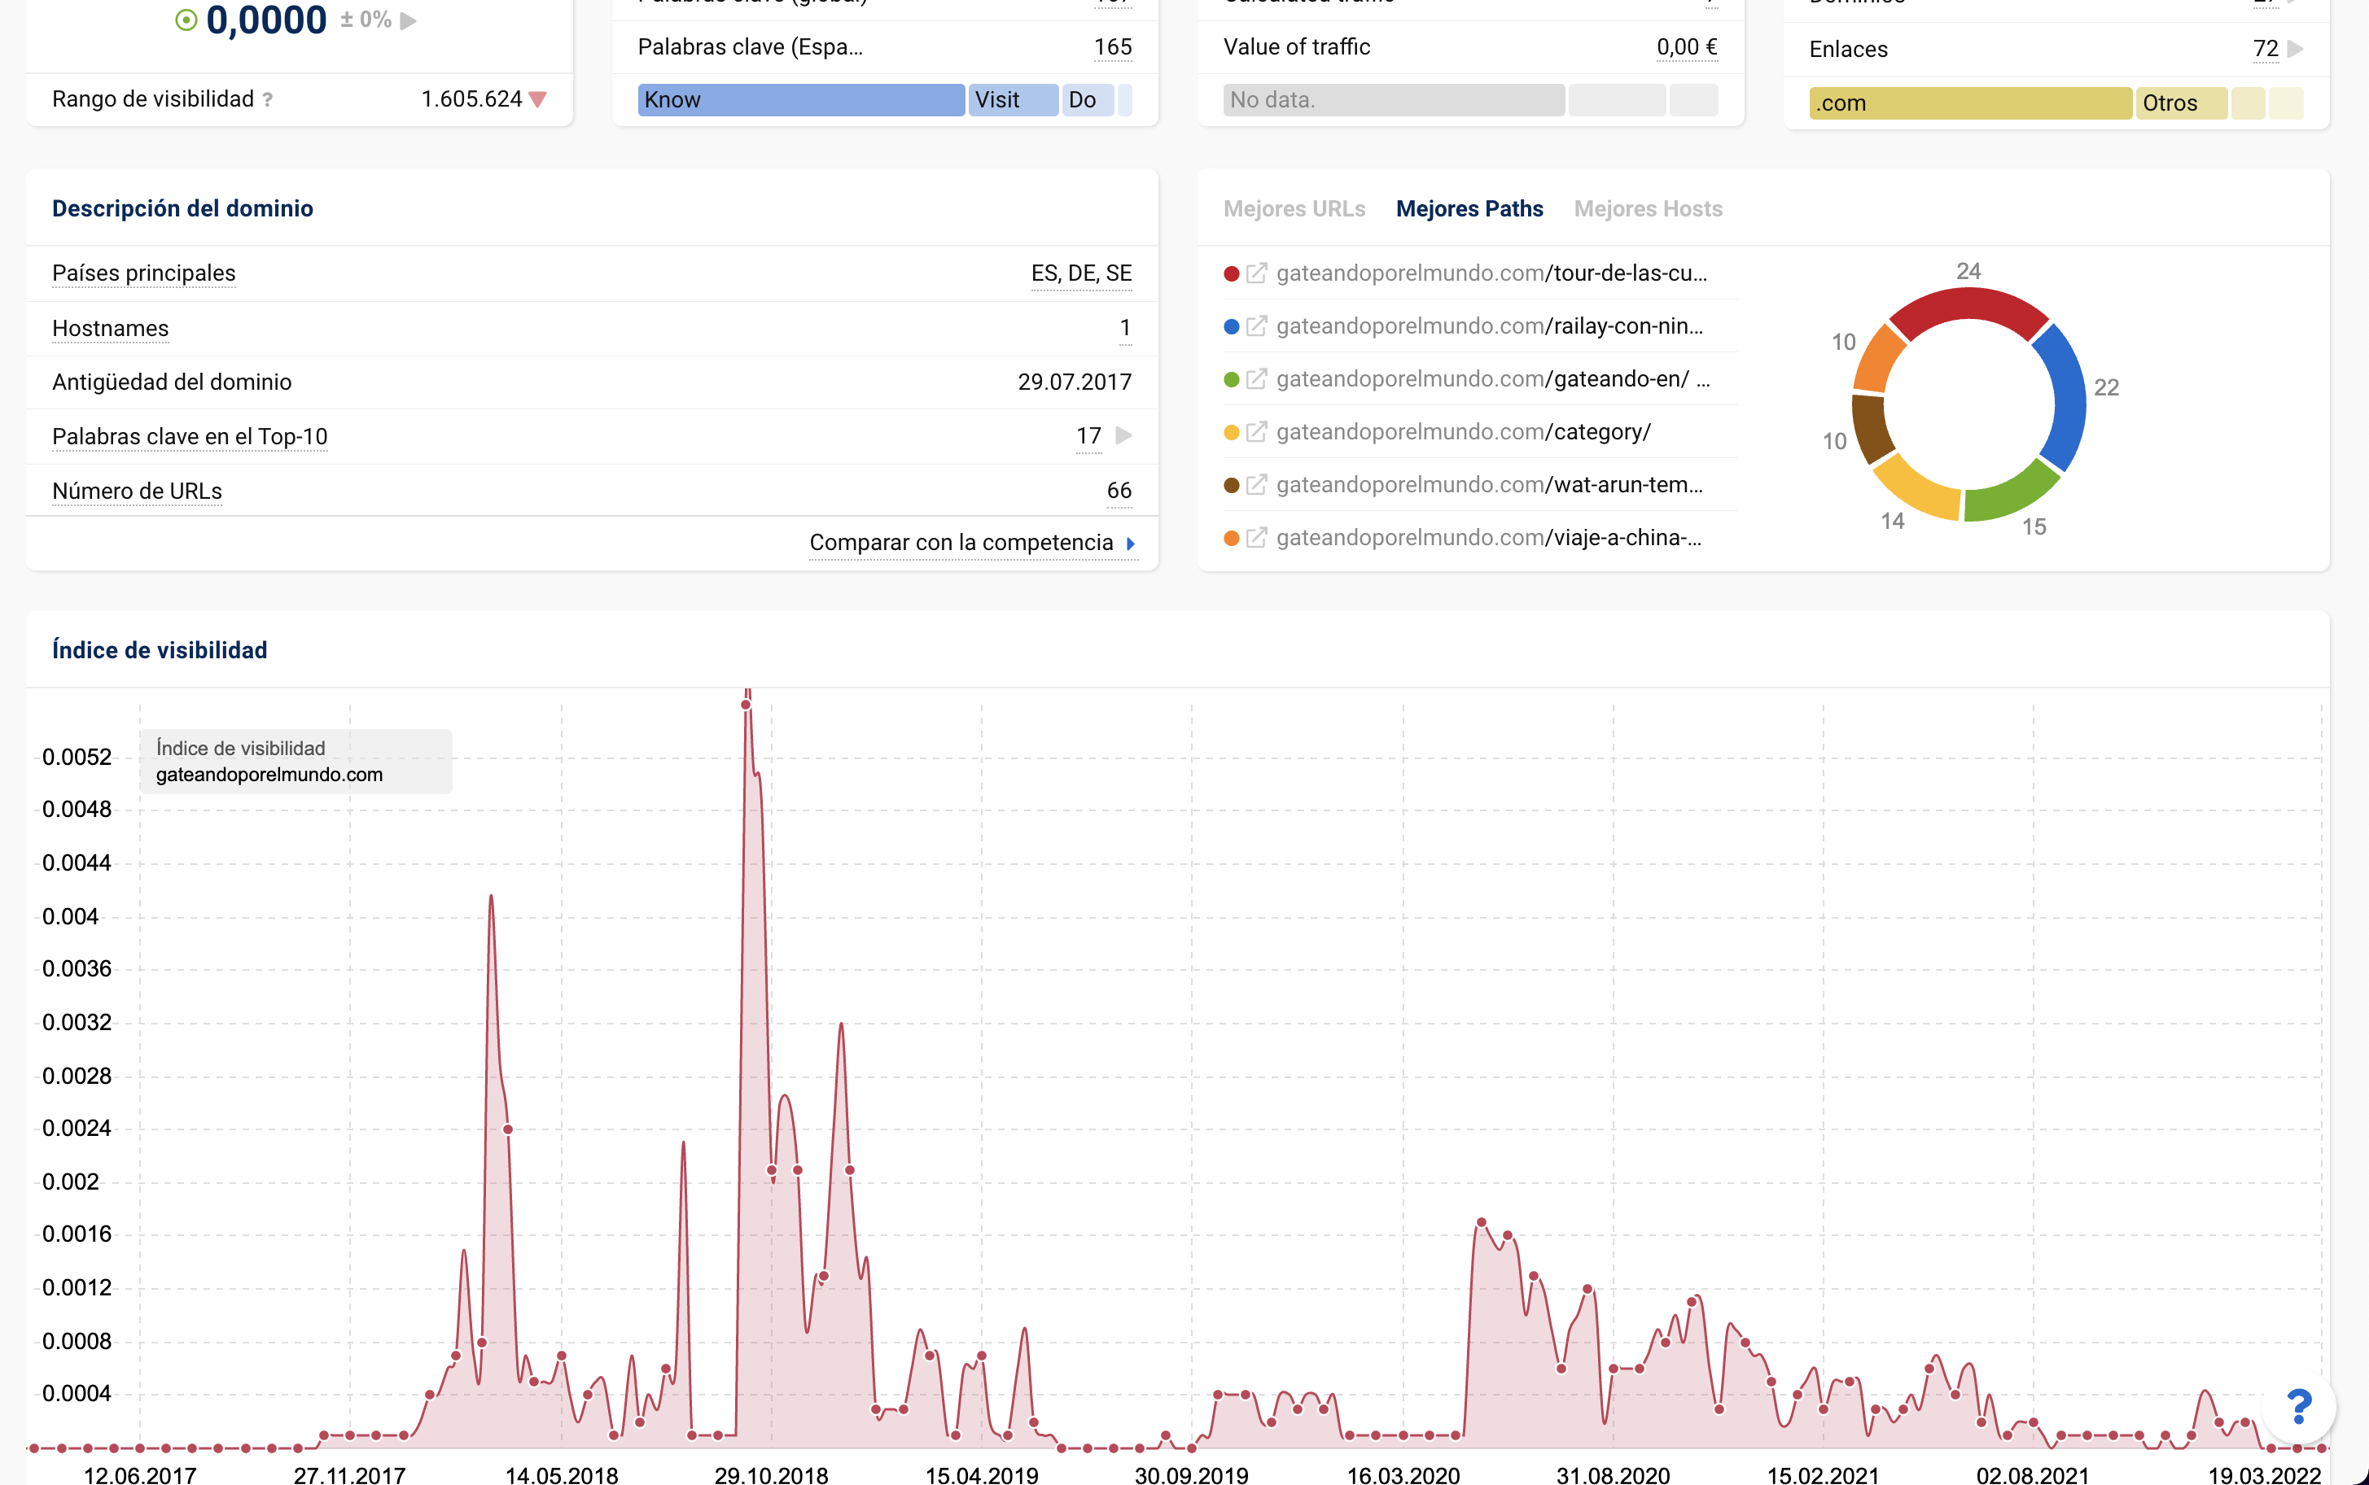Open external link icon for gateando-en path
Screen dimensions: 2369x1485
click(x=1256, y=379)
